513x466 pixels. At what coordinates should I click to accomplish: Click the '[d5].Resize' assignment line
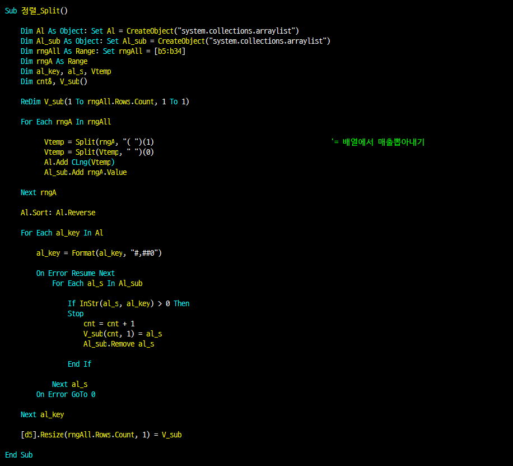click(101, 435)
